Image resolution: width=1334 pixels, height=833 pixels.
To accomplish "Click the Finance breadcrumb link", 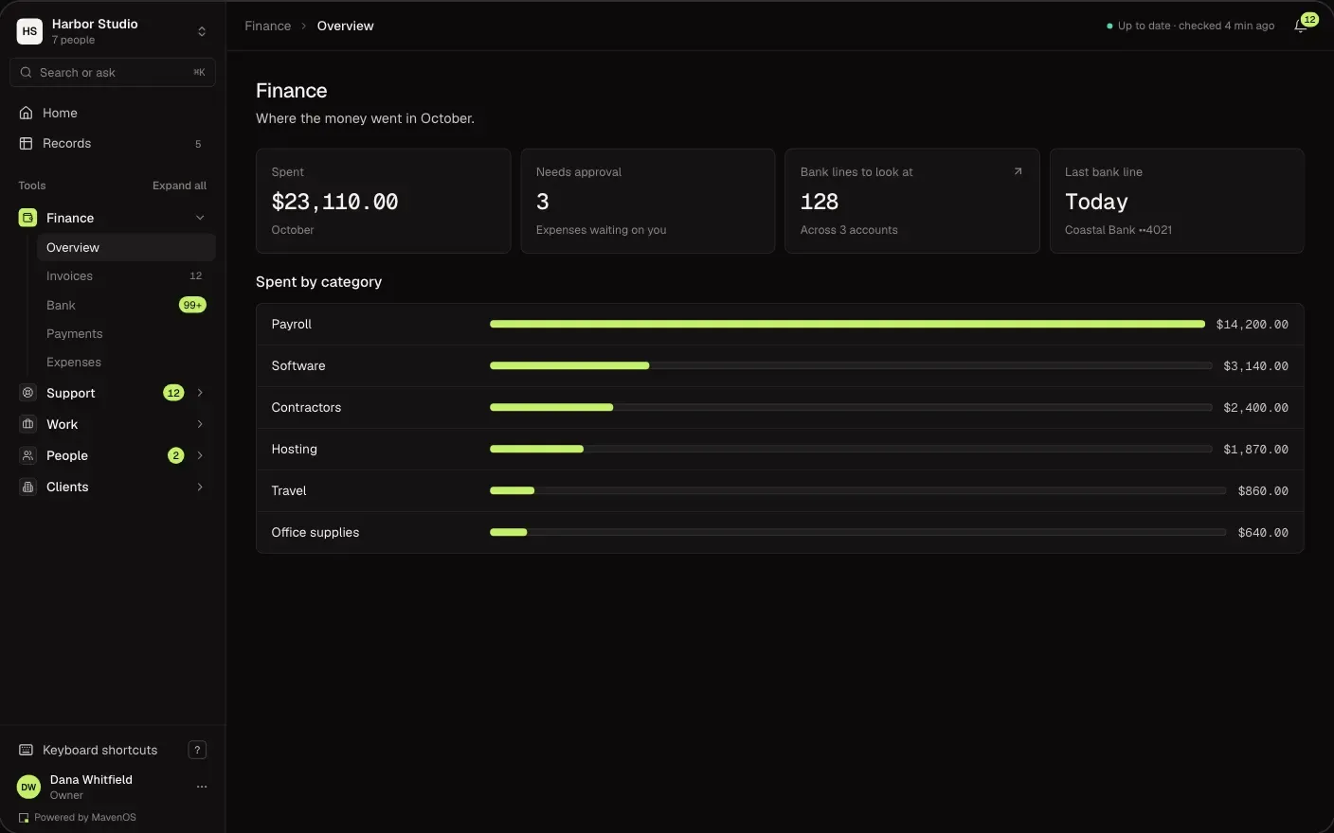I will pyautogui.click(x=267, y=26).
